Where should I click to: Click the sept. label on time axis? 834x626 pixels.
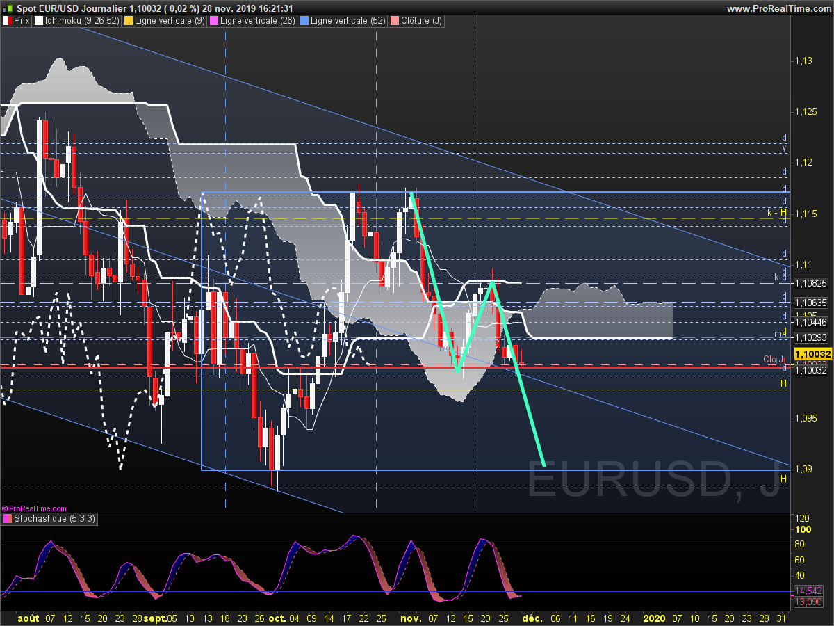click(x=155, y=618)
